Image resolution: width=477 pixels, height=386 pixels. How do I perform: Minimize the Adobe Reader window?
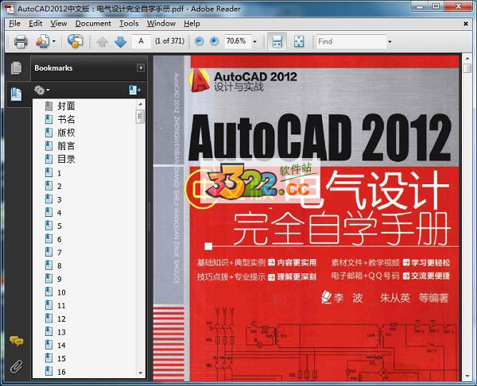(421, 6)
